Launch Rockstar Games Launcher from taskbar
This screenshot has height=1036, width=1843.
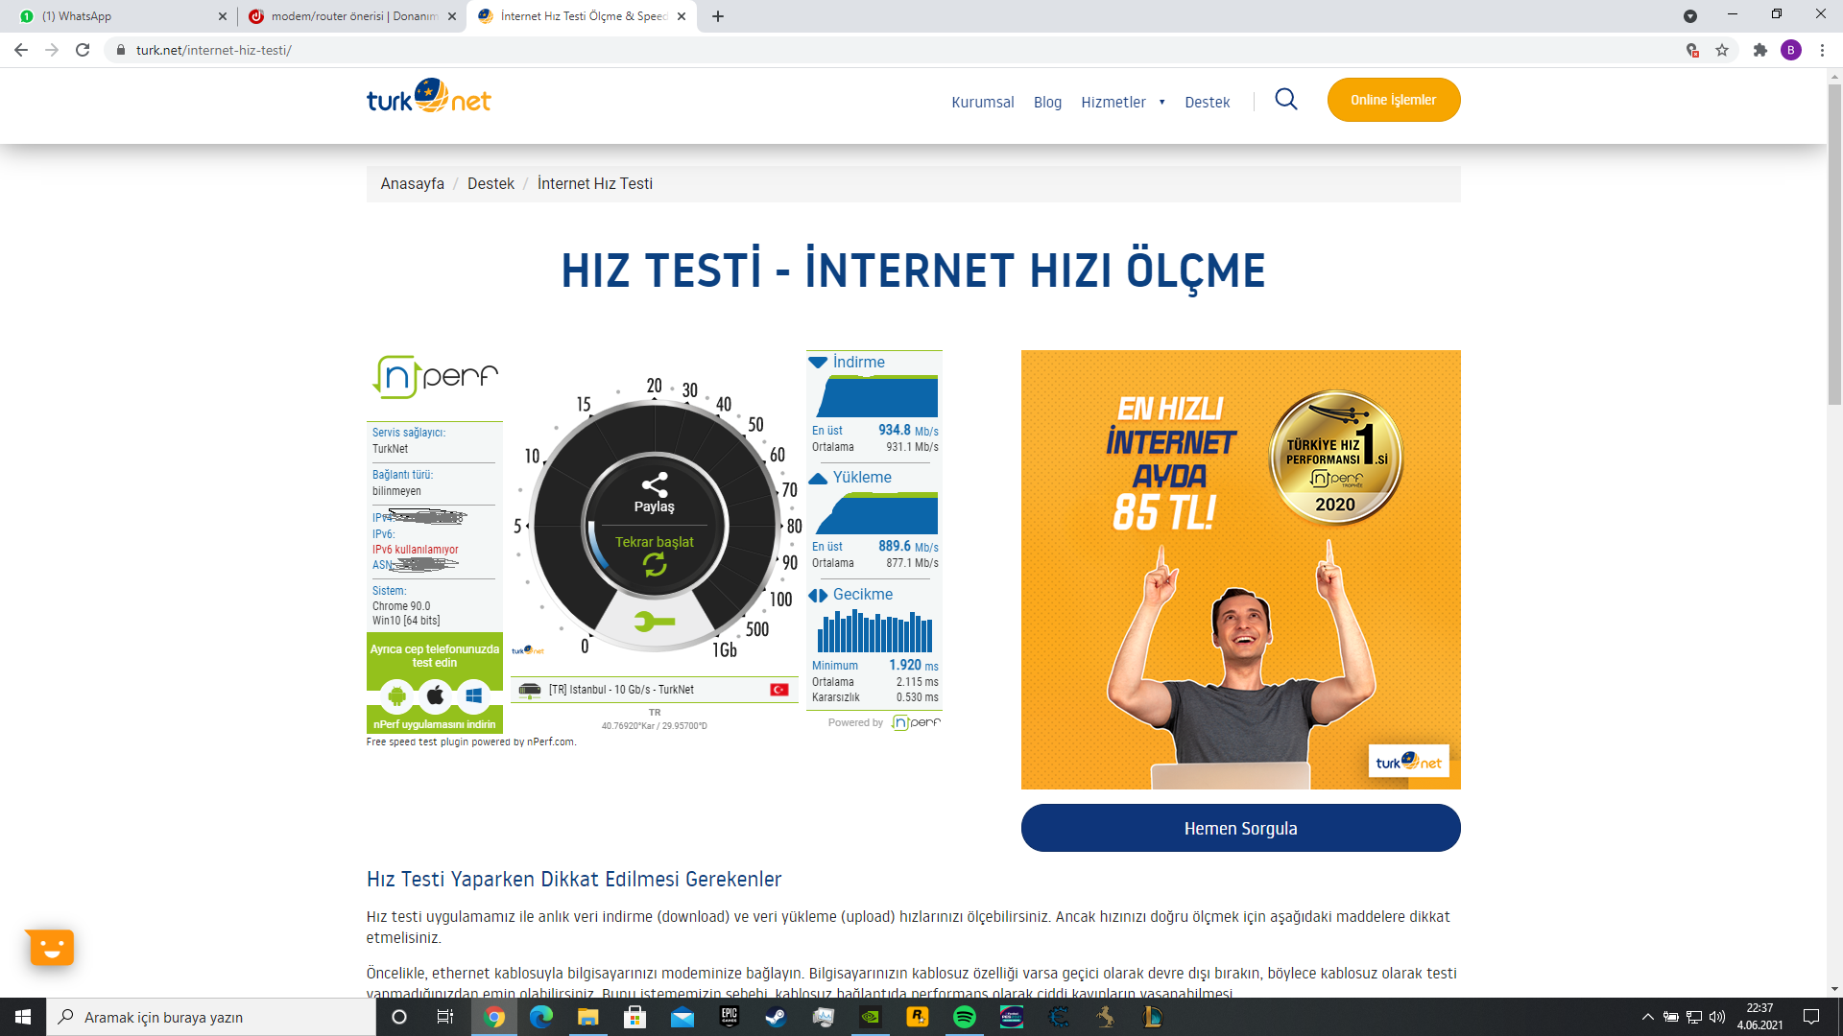918,1017
